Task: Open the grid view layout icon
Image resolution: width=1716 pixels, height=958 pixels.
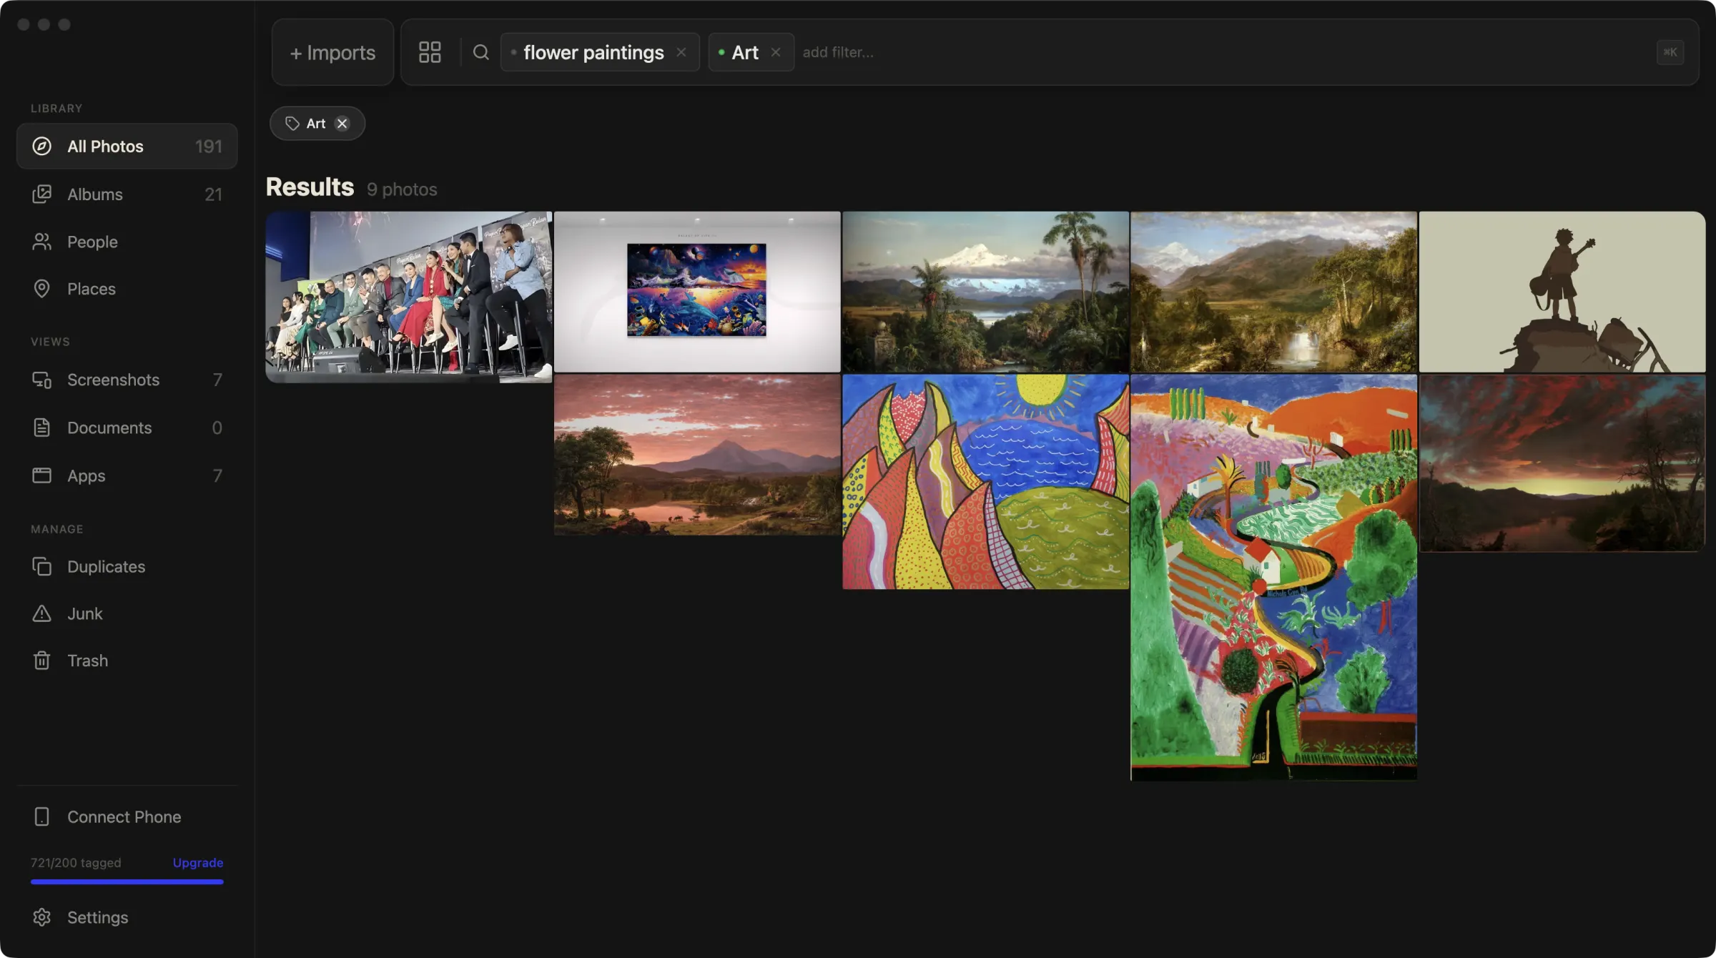Action: pos(430,52)
